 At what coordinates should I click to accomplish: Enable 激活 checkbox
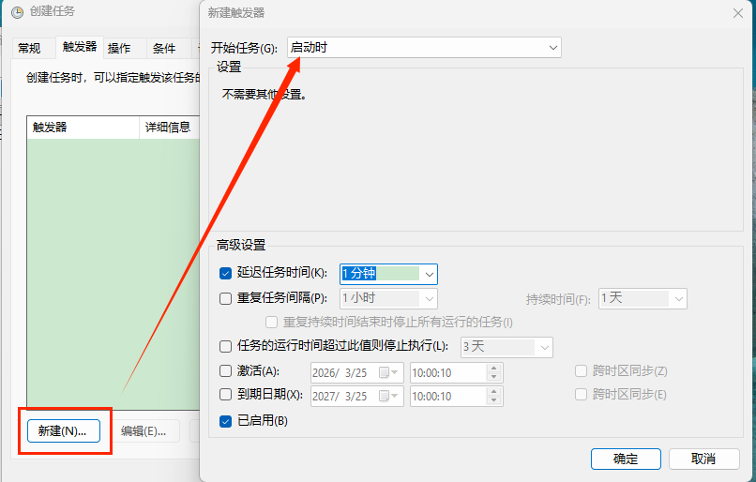tap(226, 370)
